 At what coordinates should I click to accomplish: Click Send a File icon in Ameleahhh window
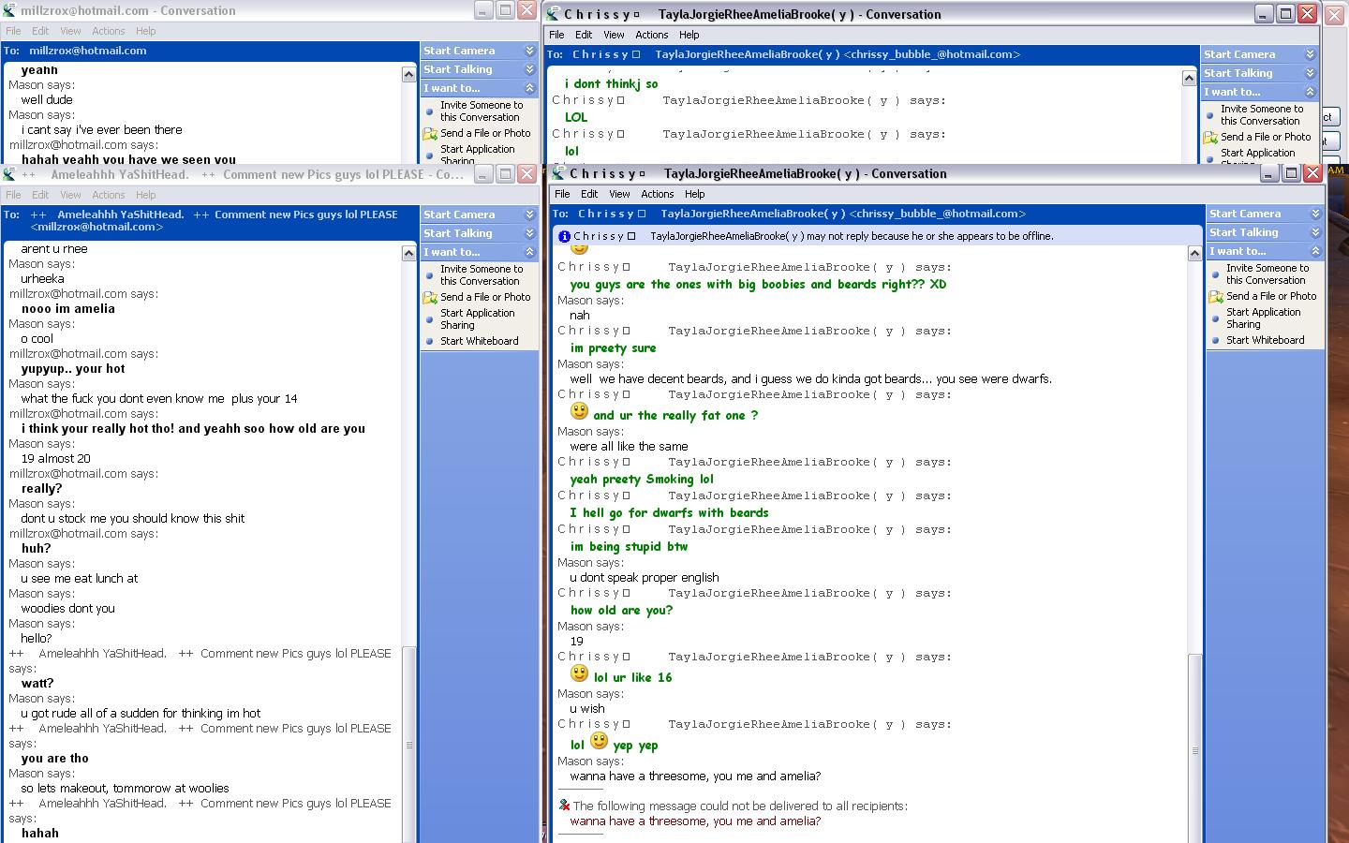430,298
